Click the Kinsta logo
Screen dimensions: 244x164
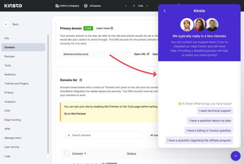click(13, 6)
